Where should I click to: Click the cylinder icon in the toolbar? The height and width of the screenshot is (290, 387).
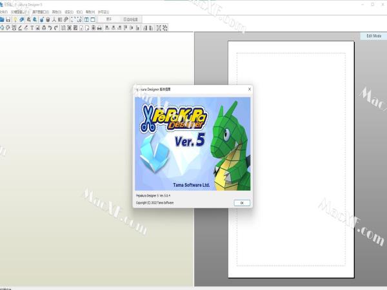tap(48, 19)
